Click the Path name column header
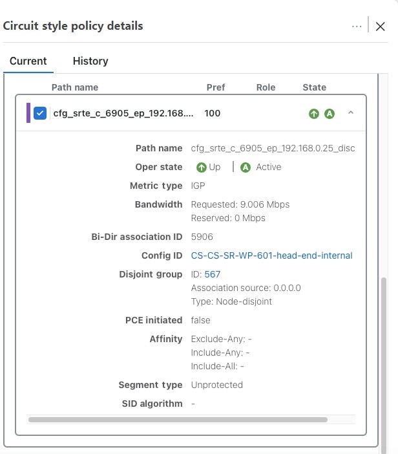 pyautogui.click(x=75, y=87)
